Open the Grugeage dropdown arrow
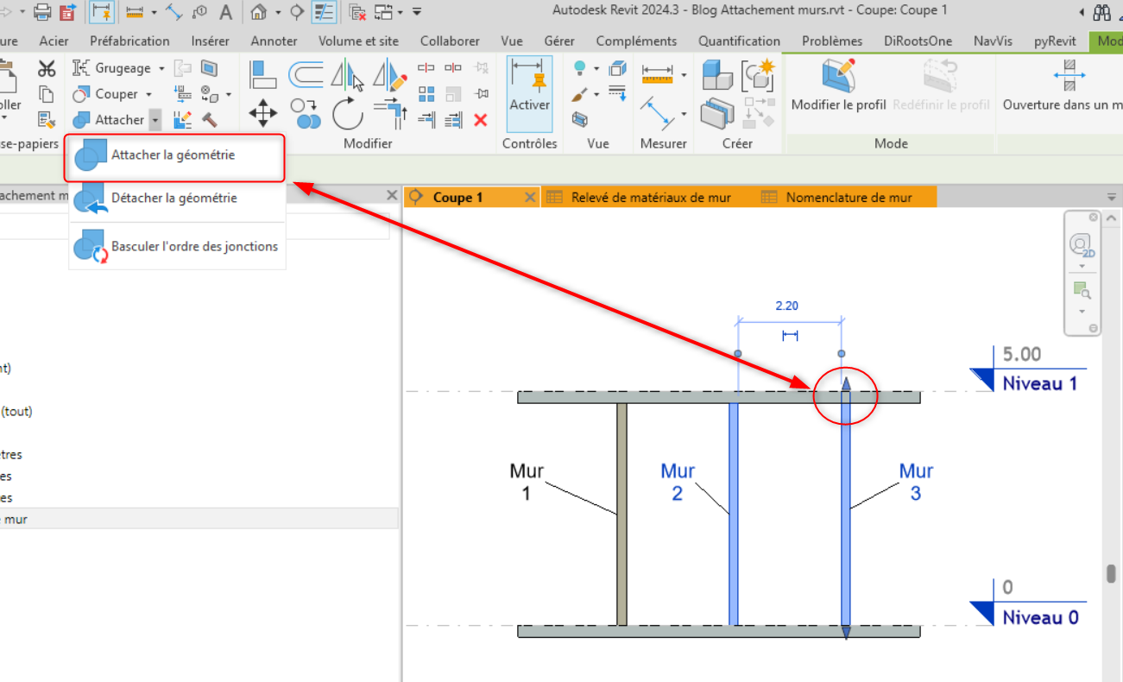This screenshot has width=1123, height=682. 161,68
